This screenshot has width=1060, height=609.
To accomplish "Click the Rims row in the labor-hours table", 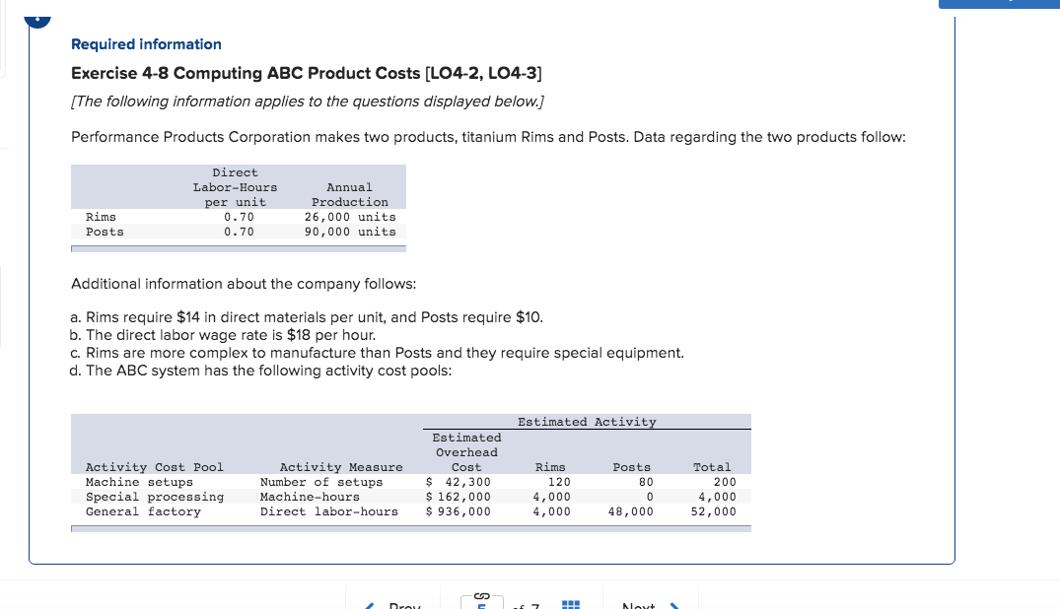I will coord(237,217).
